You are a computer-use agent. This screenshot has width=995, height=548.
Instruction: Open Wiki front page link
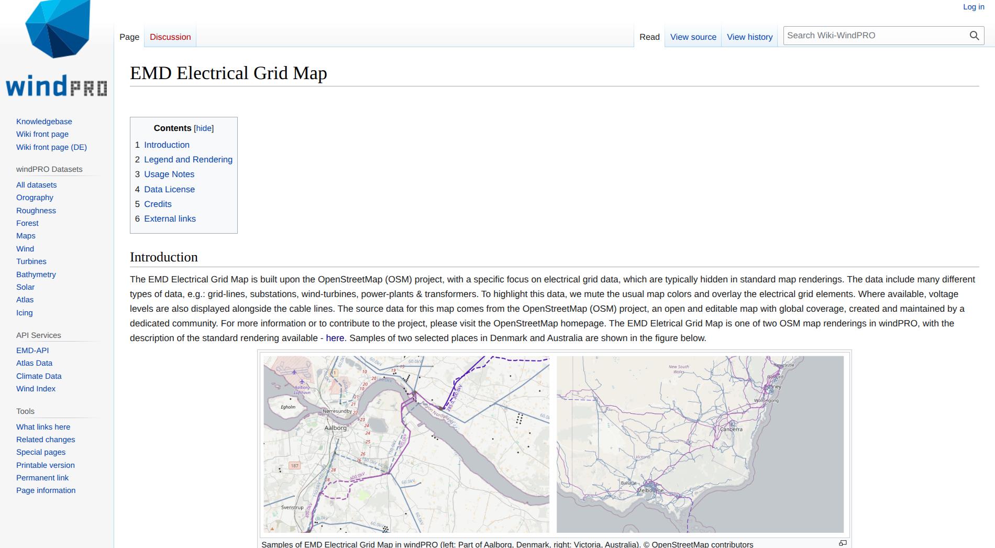coord(42,134)
